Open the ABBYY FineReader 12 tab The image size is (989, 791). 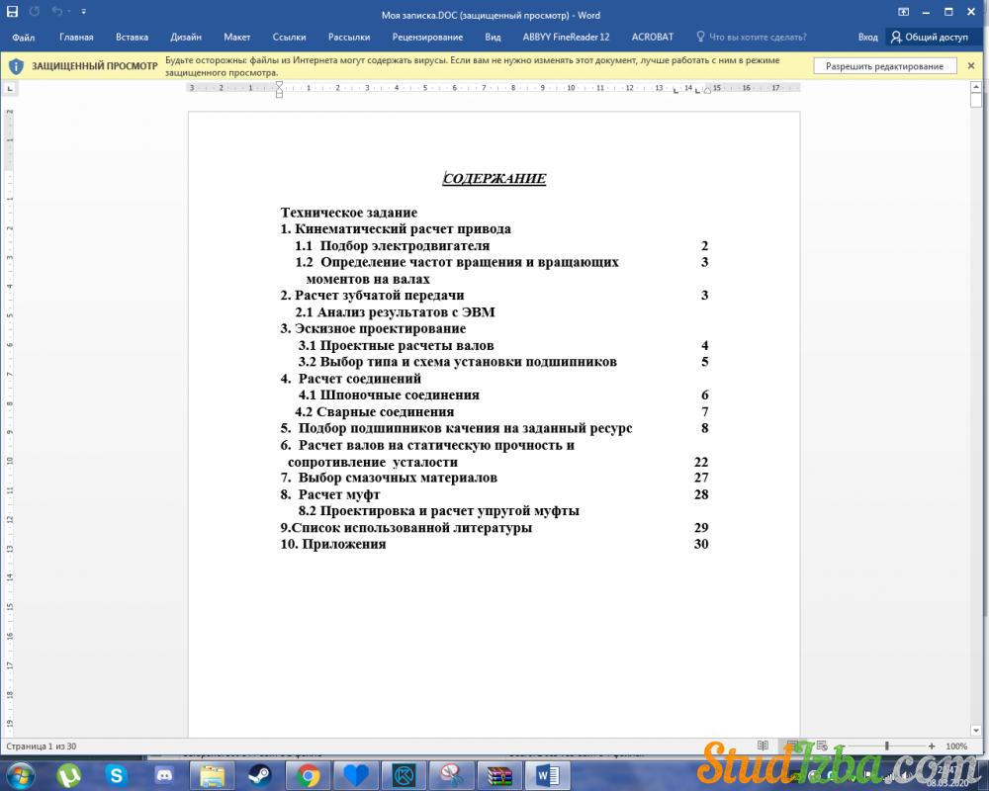(566, 38)
